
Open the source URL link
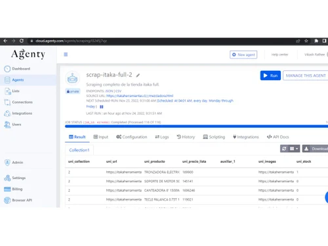(x=140, y=96)
